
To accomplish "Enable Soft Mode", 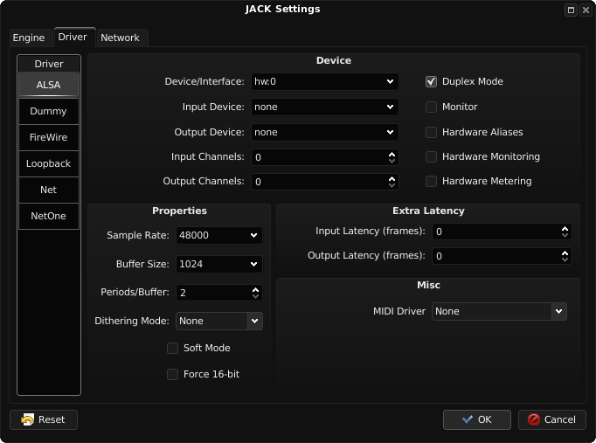I will tap(172, 348).
